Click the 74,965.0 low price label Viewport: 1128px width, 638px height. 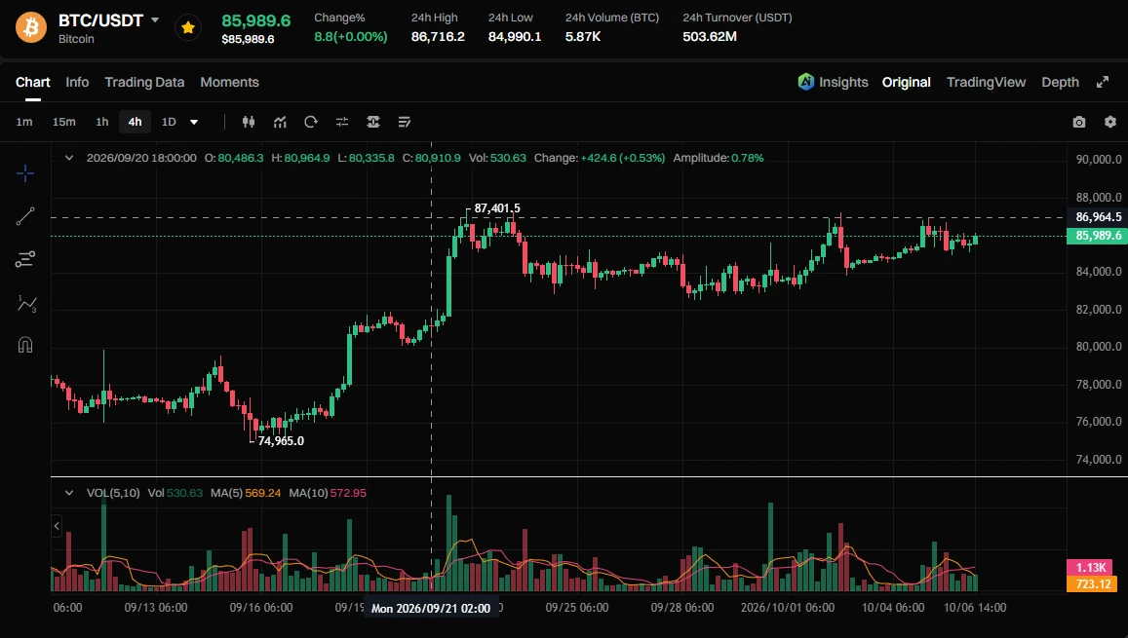pos(281,440)
